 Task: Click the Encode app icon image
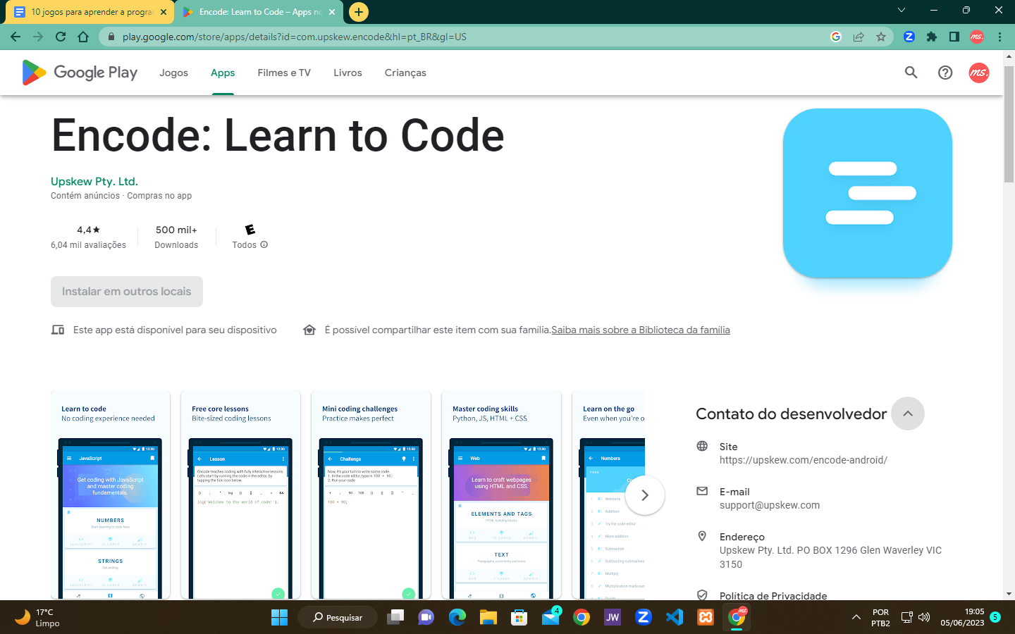tap(868, 193)
